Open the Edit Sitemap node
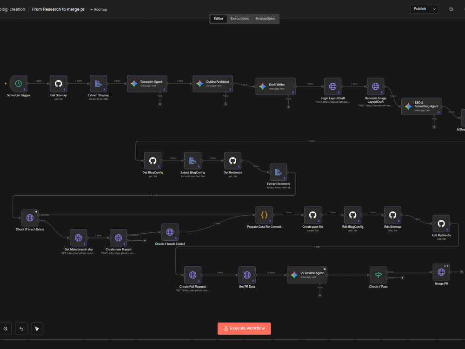This screenshot has height=349, width=465. [x=392, y=215]
